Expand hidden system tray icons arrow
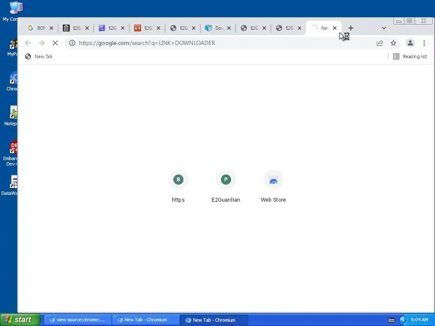Viewport: 435px width, 326px height. coord(403,320)
